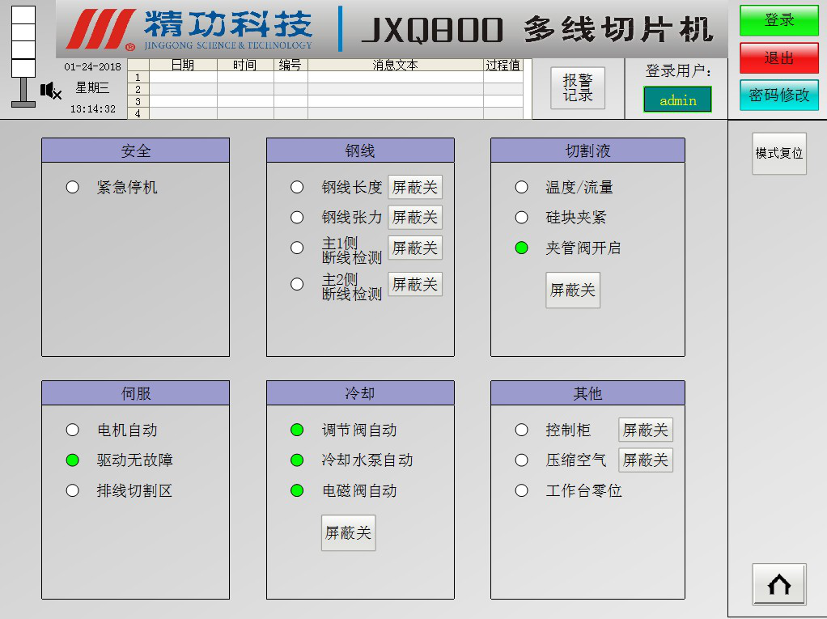Screen dimensions: 827x619
Task: Click the 紧急停机 label text
Action: coord(127,187)
